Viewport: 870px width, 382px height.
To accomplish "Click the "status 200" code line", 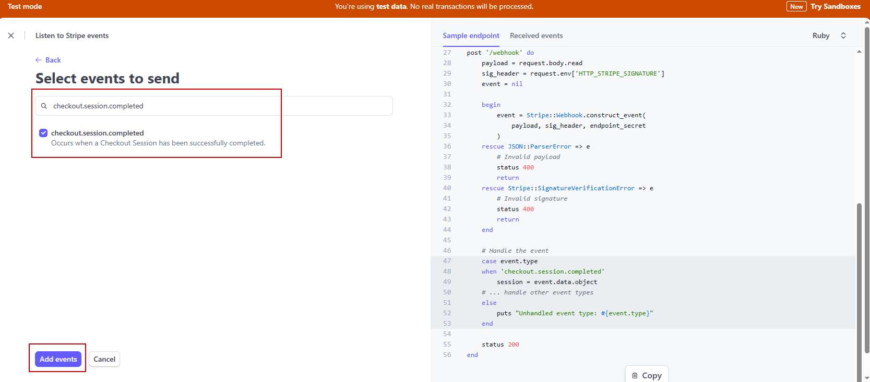I will pos(500,344).
